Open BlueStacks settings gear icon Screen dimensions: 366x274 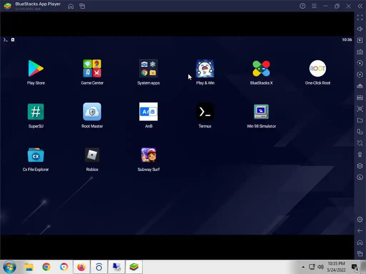360,219
